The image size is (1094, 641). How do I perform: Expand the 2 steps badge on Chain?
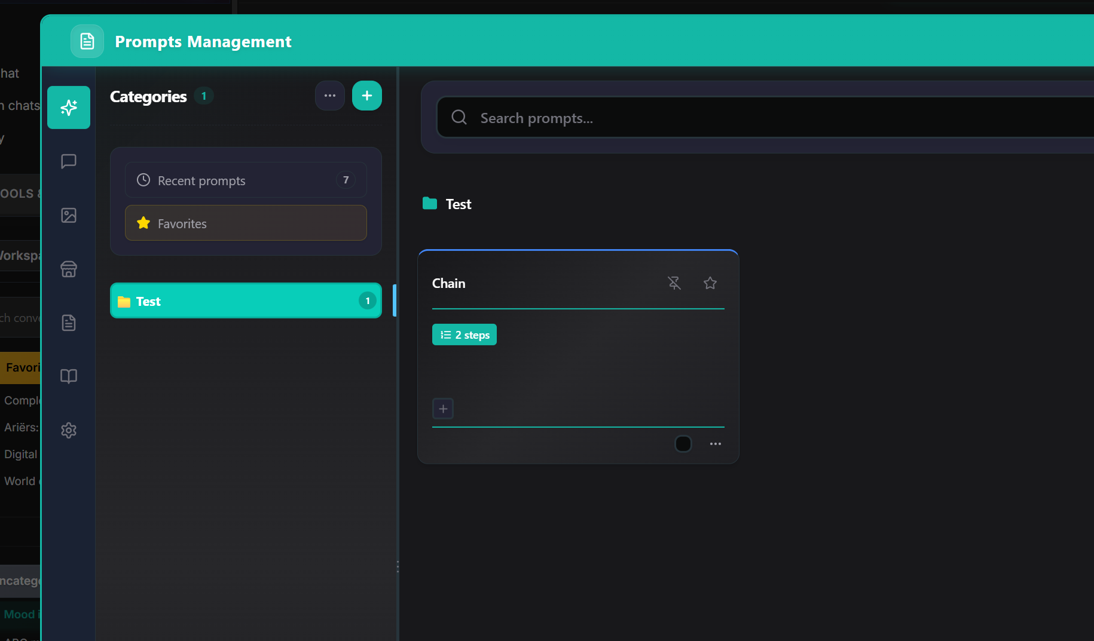click(x=465, y=335)
